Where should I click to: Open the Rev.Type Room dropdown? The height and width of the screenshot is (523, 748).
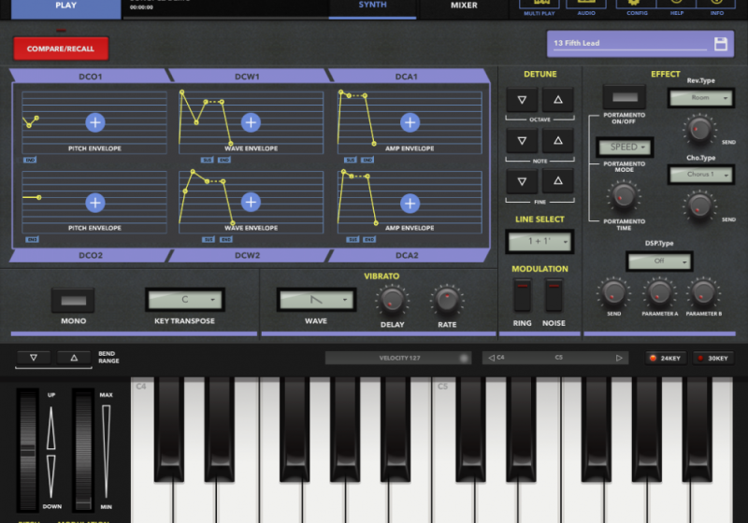point(700,98)
